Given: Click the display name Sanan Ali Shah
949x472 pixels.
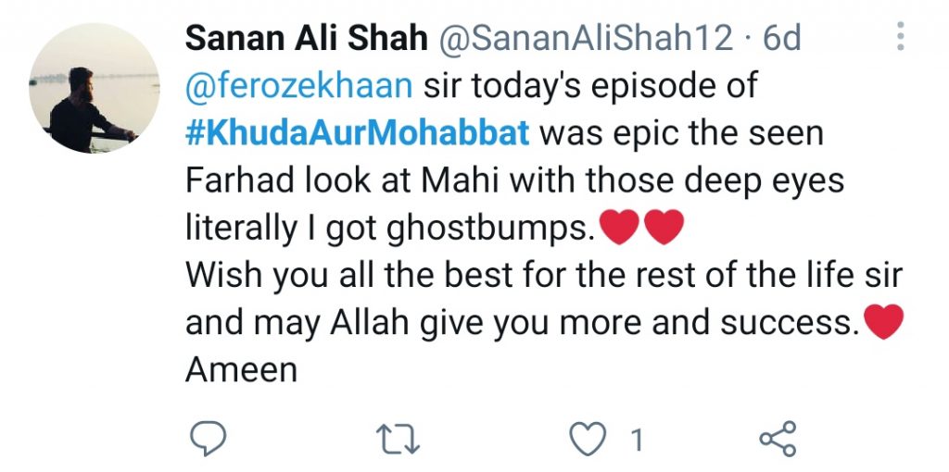Looking at the screenshot, I should (x=307, y=39).
